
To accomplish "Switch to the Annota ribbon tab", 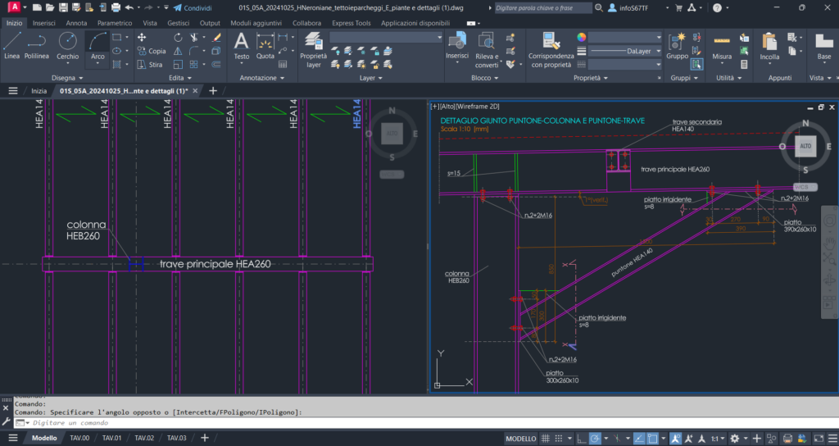I will 76,23.
